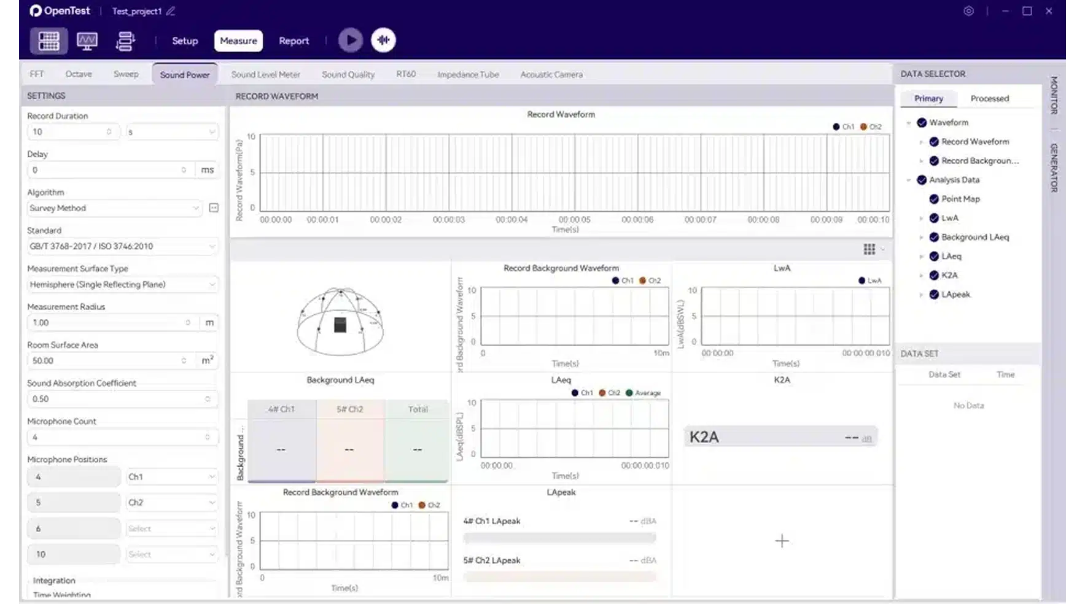Viewport: 1085px width, 604px height.
Task: Uncheck Record Background item in data tree
Action: (934, 161)
